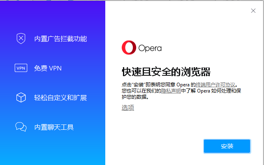Click the ad-blocker shield icon
Image resolution: width=264 pixels, height=165 pixels.
[21, 38]
